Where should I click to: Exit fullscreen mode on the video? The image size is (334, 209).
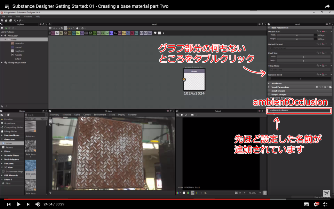325,204
